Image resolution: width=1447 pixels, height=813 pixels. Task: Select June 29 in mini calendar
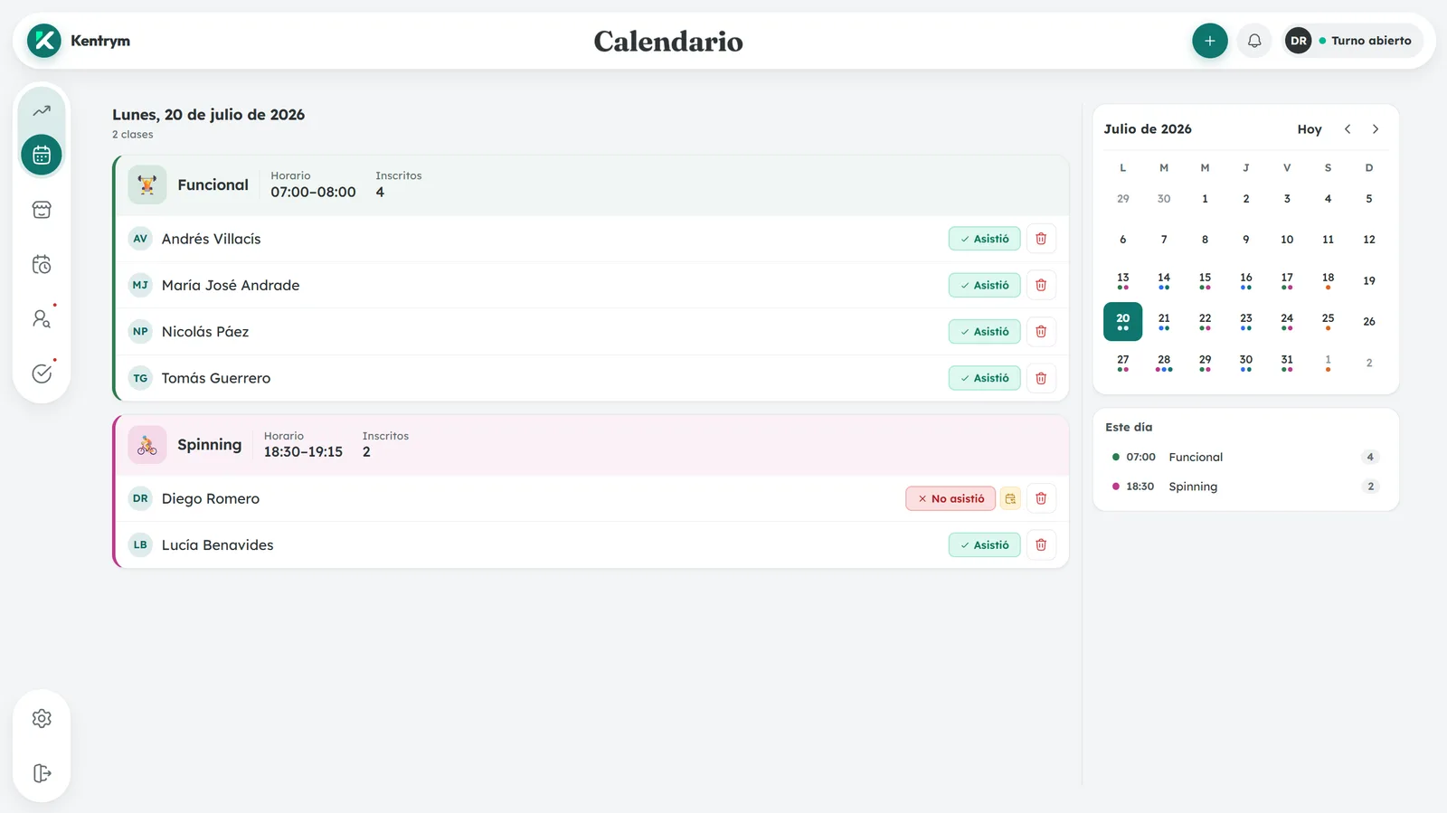[x=1122, y=199]
